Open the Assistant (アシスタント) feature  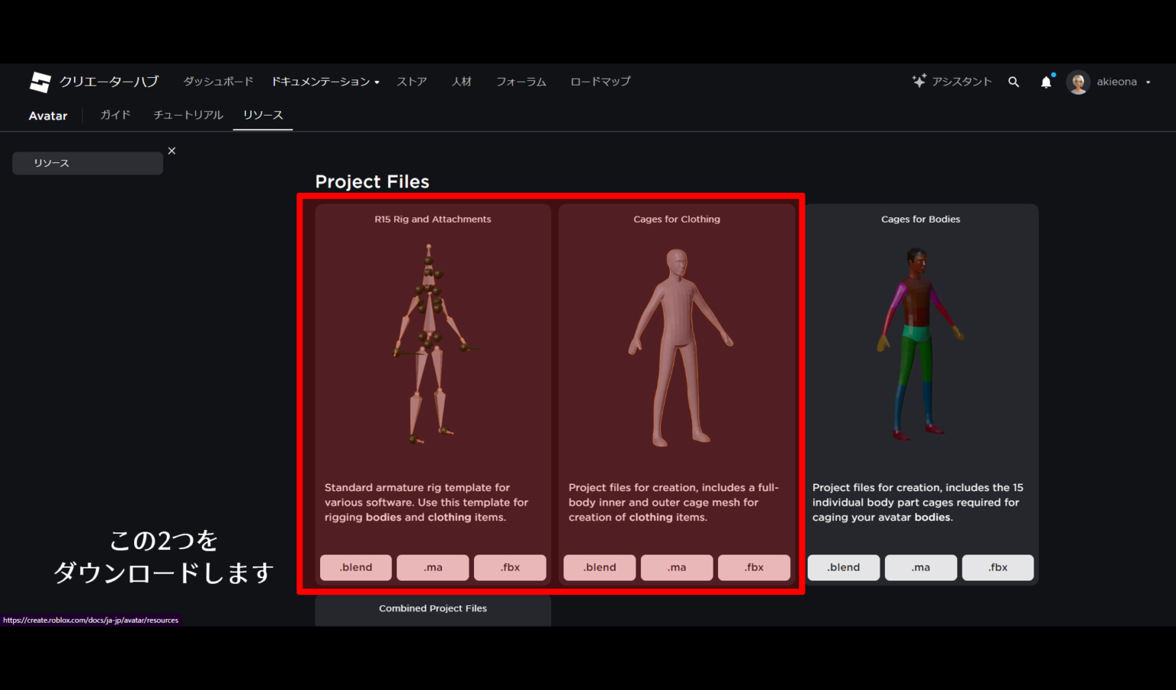pos(952,81)
